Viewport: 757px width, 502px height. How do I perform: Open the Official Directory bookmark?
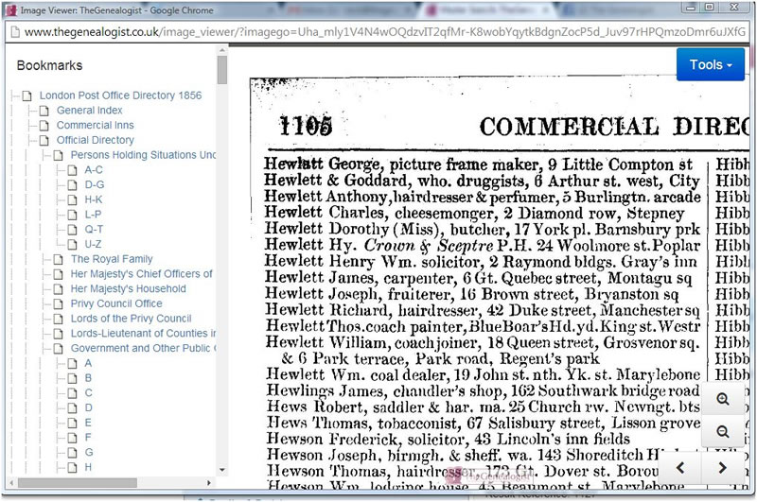(x=96, y=140)
